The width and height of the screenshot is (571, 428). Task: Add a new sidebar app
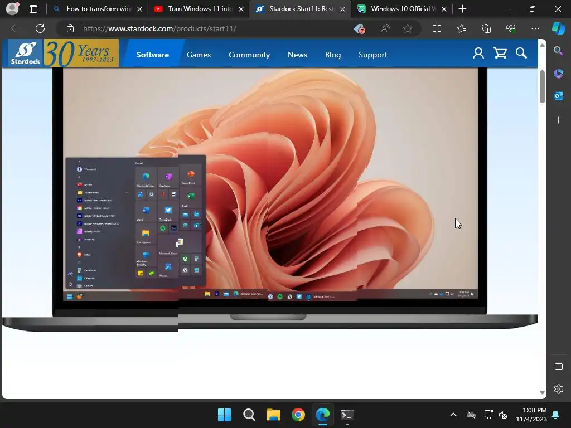[x=558, y=120]
